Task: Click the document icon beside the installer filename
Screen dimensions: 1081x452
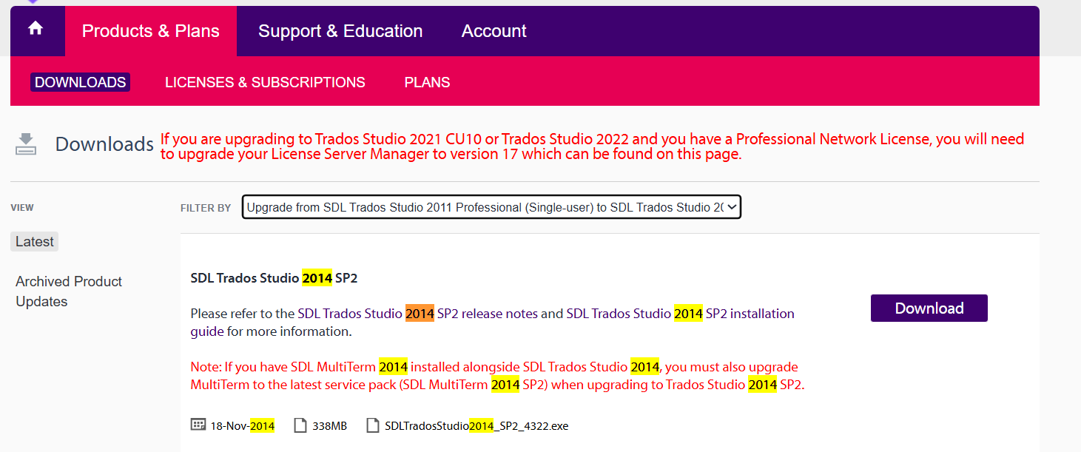Action: pos(372,425)
